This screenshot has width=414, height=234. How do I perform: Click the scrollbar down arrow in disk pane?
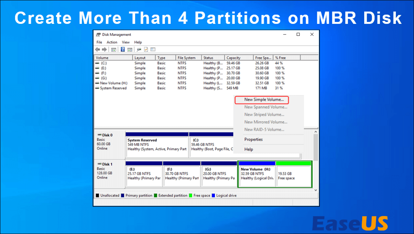point(316,190)
